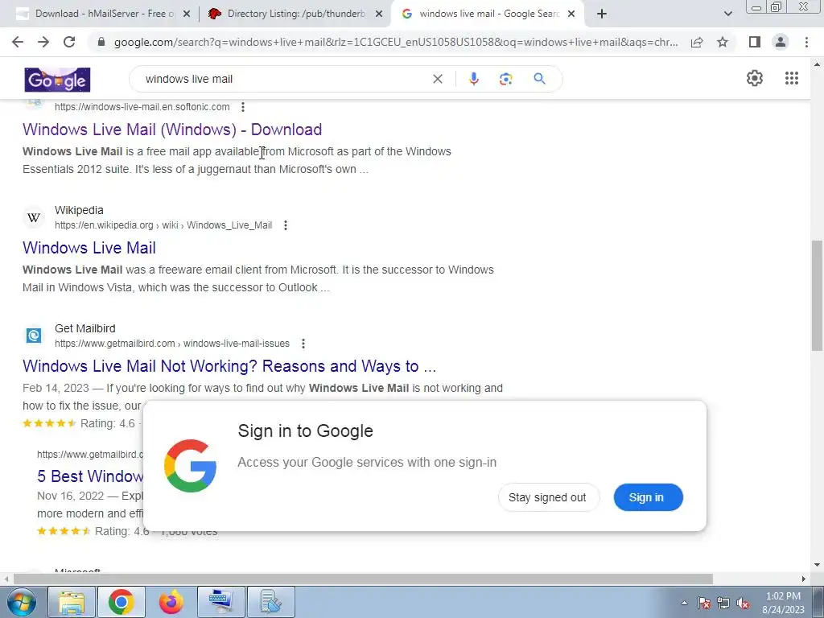Open the Wikipedia Windows Live Mail link
This screenshot has width=824, height=618.
tap(89, 248)
